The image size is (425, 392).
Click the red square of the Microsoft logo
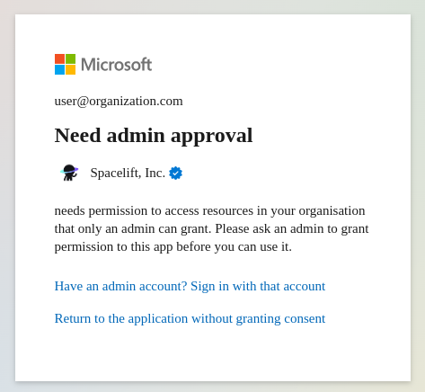pyautogui.click(x=59, y=58)
